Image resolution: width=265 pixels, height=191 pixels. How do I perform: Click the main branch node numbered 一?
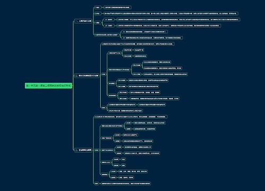click(x=83, y=21)
